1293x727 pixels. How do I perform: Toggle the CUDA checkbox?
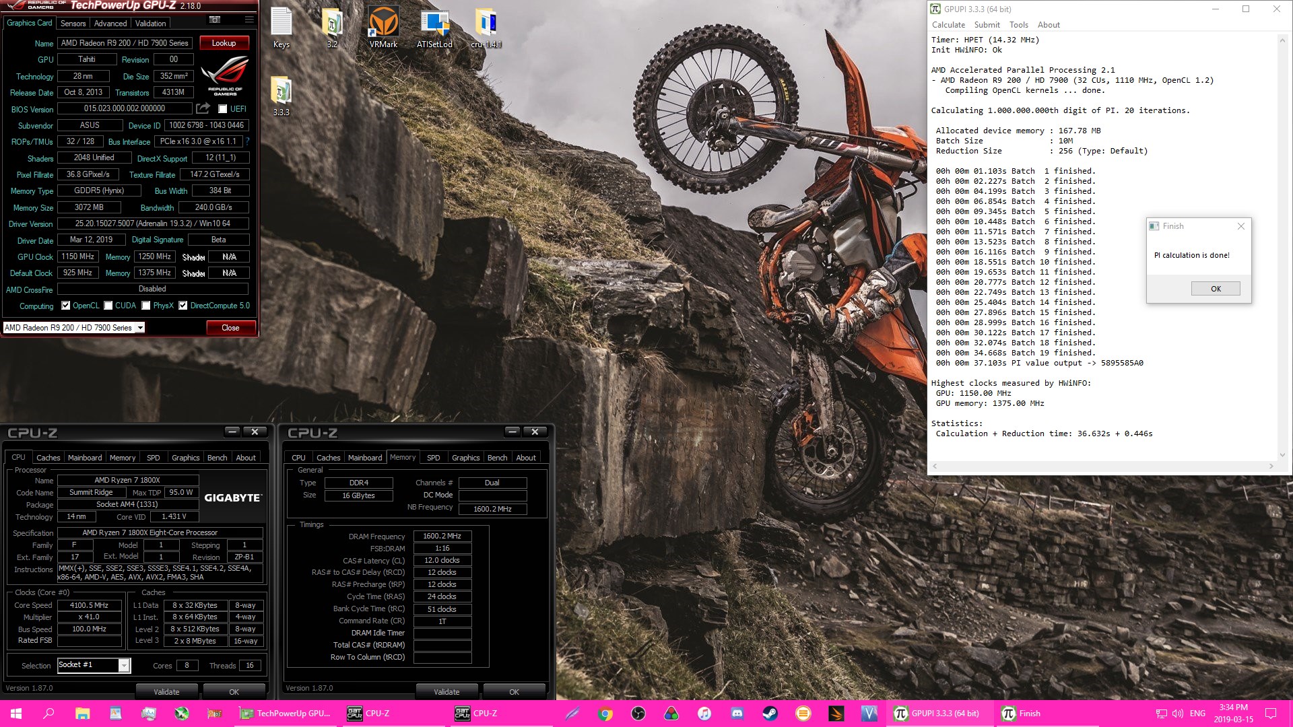coord(108,306)
